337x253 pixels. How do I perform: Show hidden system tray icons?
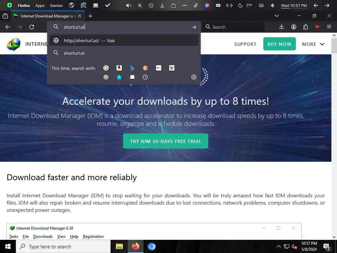click(278, 246)
